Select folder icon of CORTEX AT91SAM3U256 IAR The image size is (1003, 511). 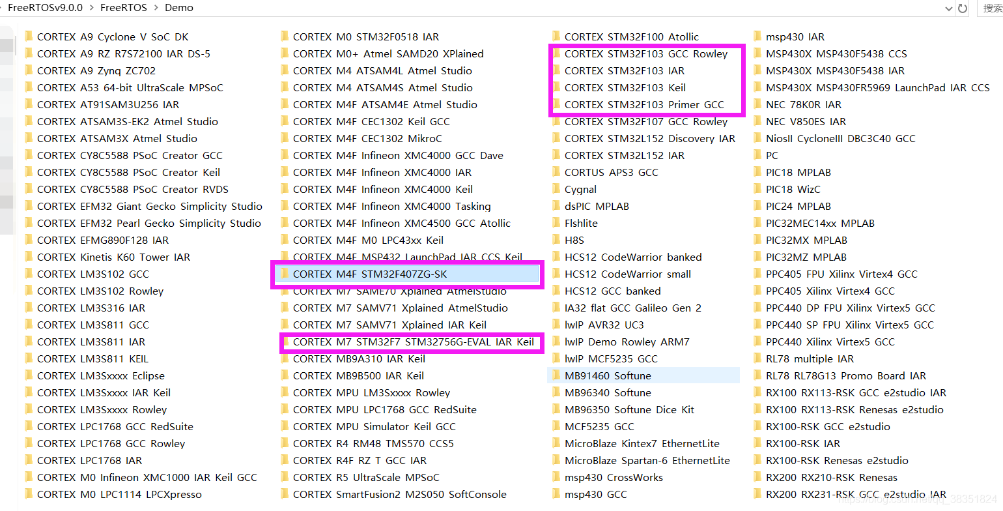coord(29,104)
